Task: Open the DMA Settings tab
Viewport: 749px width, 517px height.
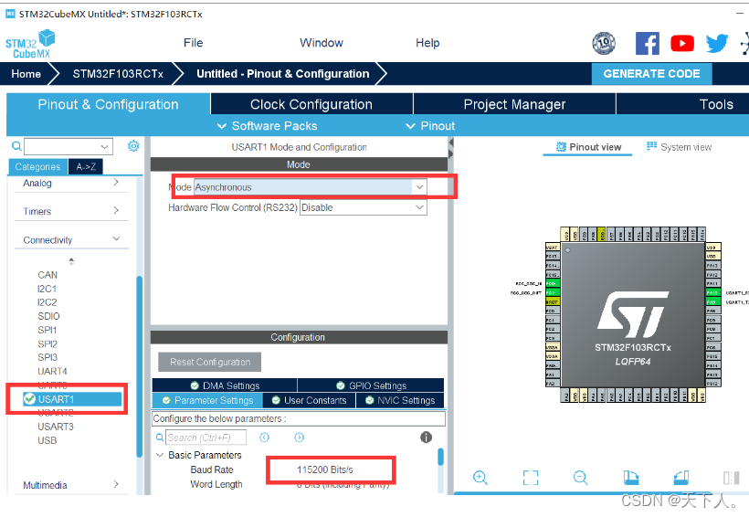Action: (225, 385)
